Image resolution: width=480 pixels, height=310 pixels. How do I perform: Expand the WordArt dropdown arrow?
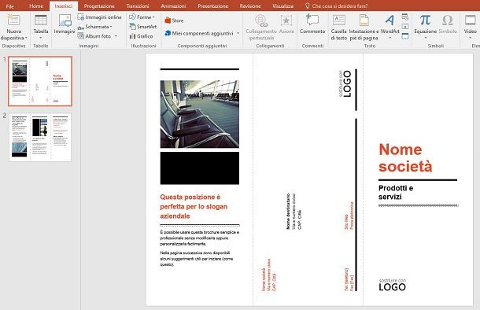390,39
